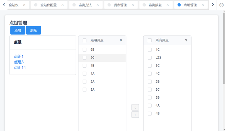Image resolution: width=225 pixels, height=131 pixels.
Task: Close the 测点管理 tab
Action: (x=133, y=5)
